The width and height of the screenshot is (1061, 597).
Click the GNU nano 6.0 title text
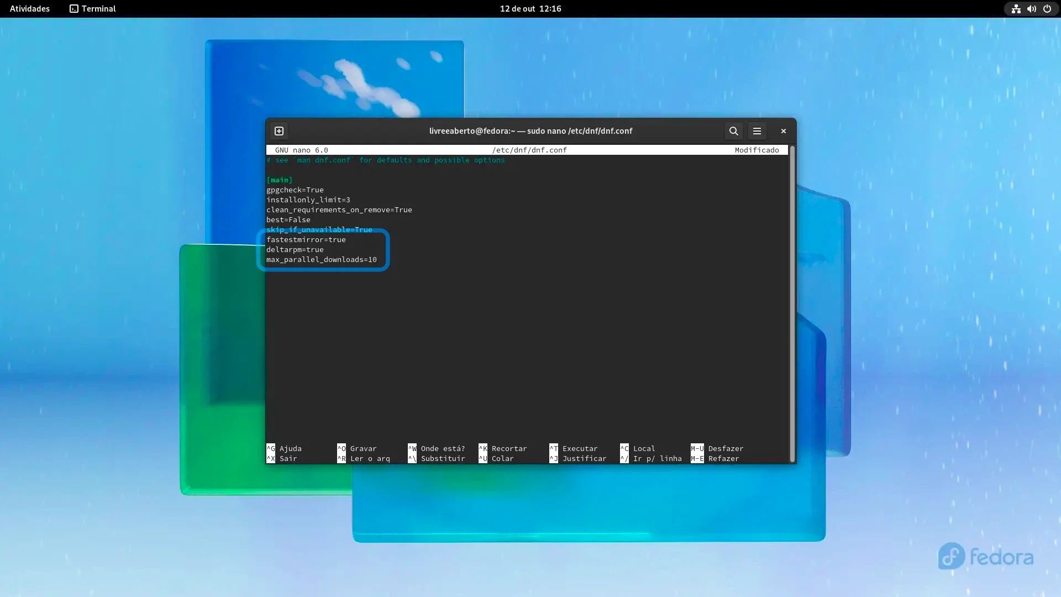pos(302,150)
